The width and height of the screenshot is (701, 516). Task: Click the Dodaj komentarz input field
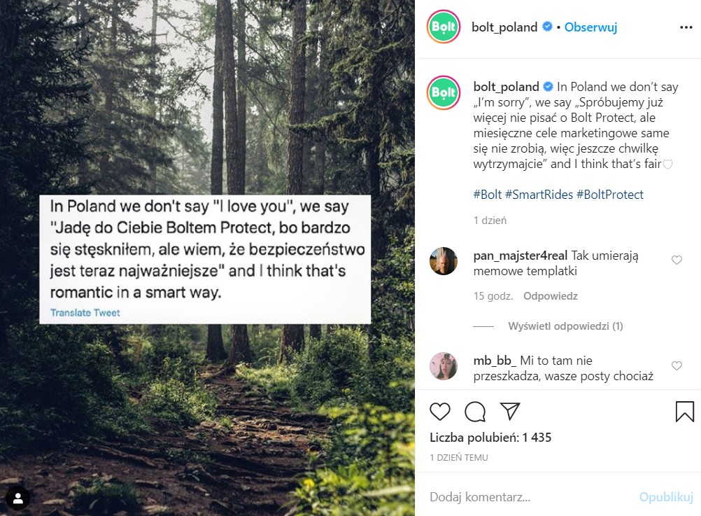click(525, 497)
